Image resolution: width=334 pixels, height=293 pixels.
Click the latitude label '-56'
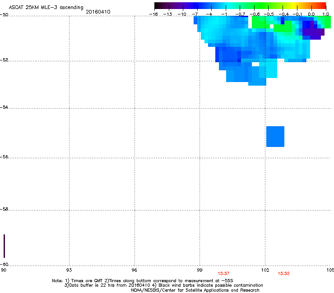click(4, 156)
